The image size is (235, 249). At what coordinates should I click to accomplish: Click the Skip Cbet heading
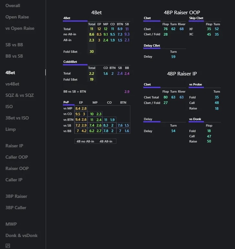point(196,18)
